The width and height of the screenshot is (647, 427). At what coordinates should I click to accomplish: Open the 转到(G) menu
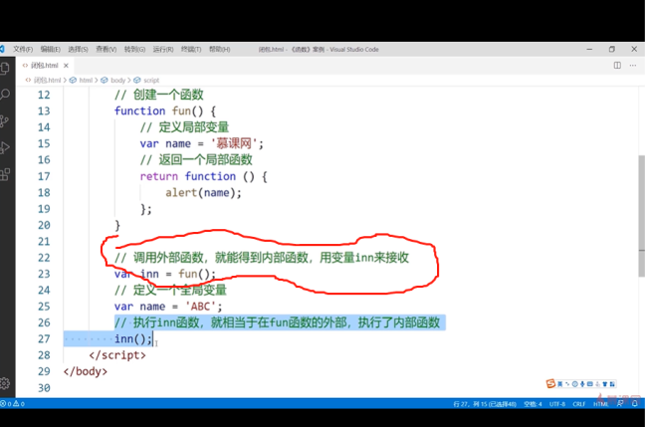[134, 49]
